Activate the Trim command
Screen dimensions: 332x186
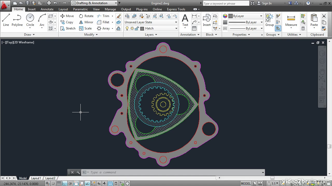(x=103, y=16)
